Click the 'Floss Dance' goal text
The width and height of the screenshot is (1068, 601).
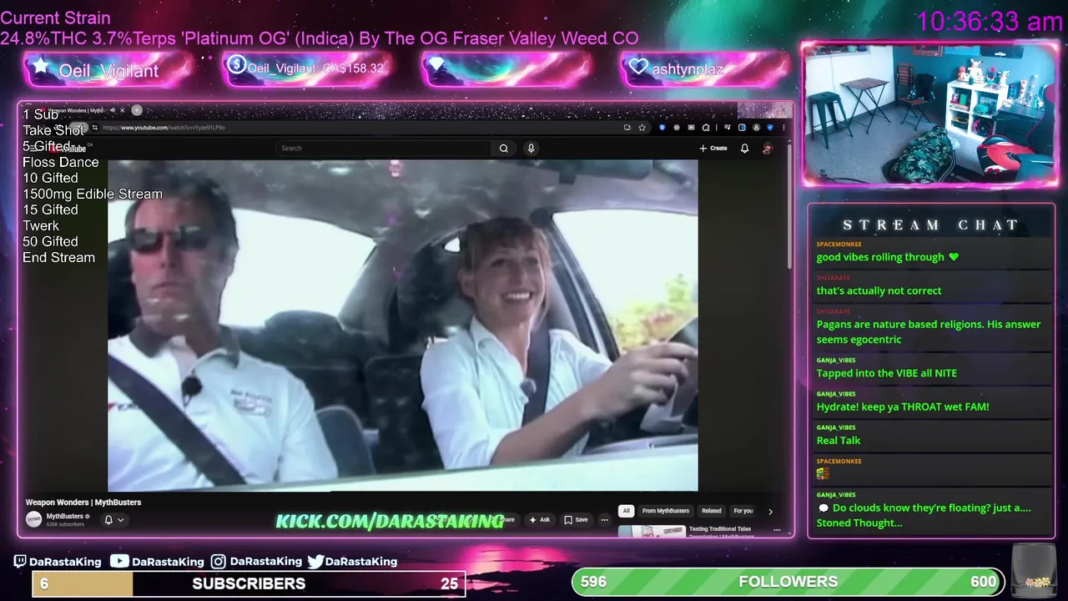60,162
